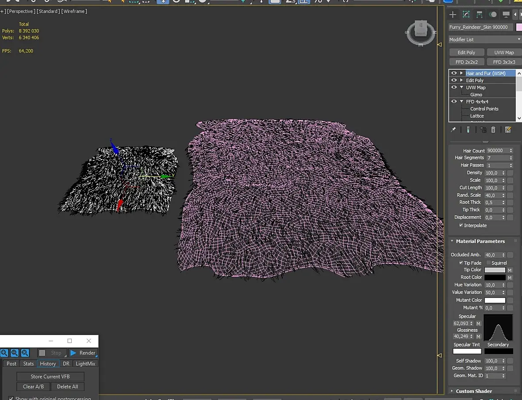Switch to the LightMix tab
The image size is (522, 400).
85,364
